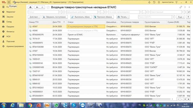Open Google Chrome from the taskbar
The image size is (193, 108).
pyautogui.click(x=30, y=105)
